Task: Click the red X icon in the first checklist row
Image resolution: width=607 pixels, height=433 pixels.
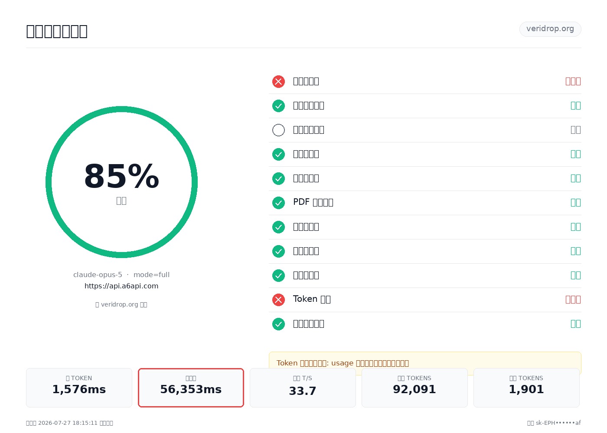Action: click(x=278, y=81)
